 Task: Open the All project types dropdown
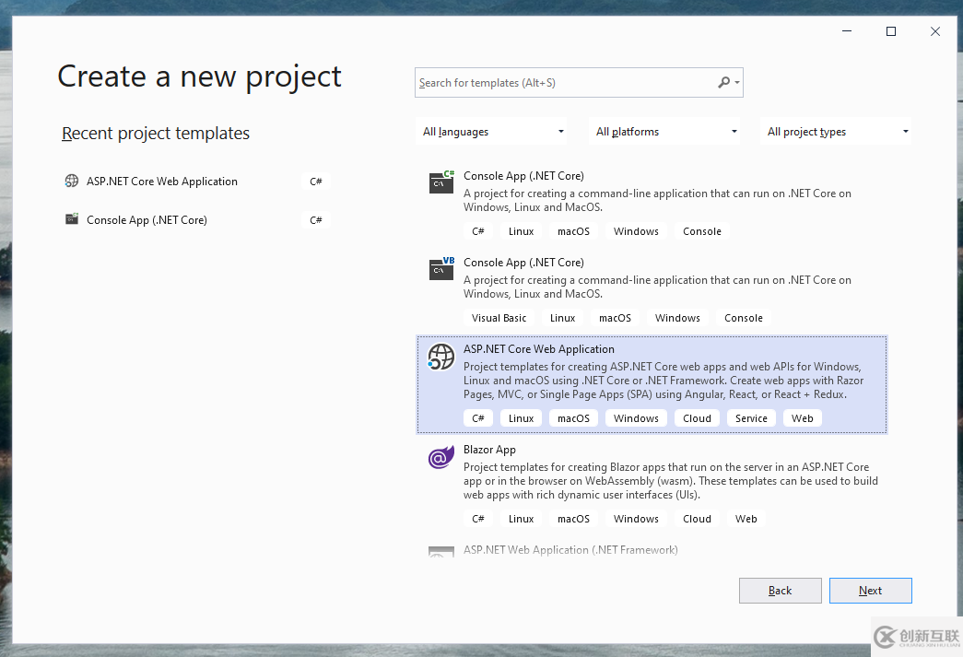tap(836, 132)
